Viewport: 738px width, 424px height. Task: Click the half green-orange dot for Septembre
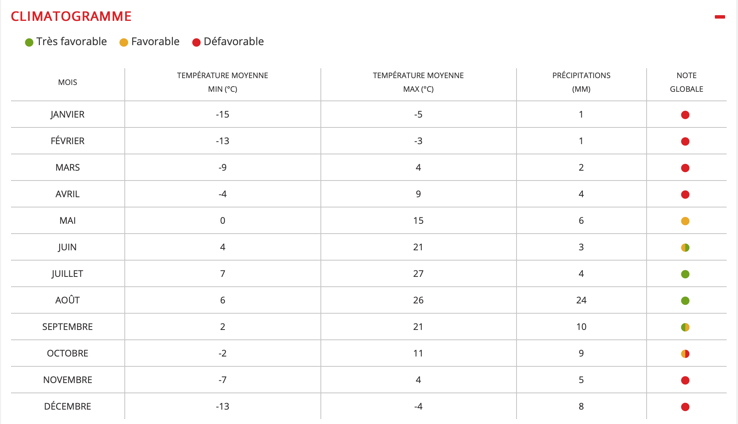click(x=685, y=327)
